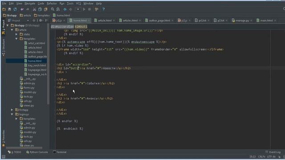This screenshot has width=285, height=160.
Task: Click the Paste clipboard icon
Action: [x=45, y=9]
